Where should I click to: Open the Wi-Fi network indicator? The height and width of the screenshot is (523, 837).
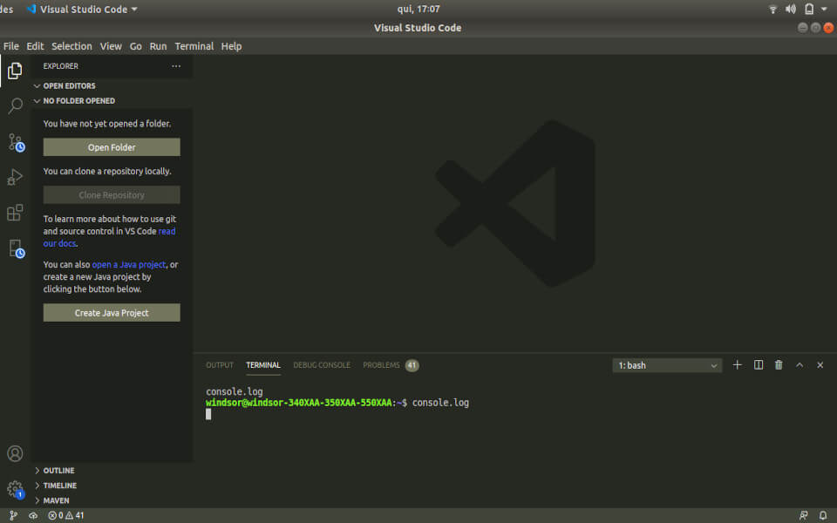click(772, 9)
